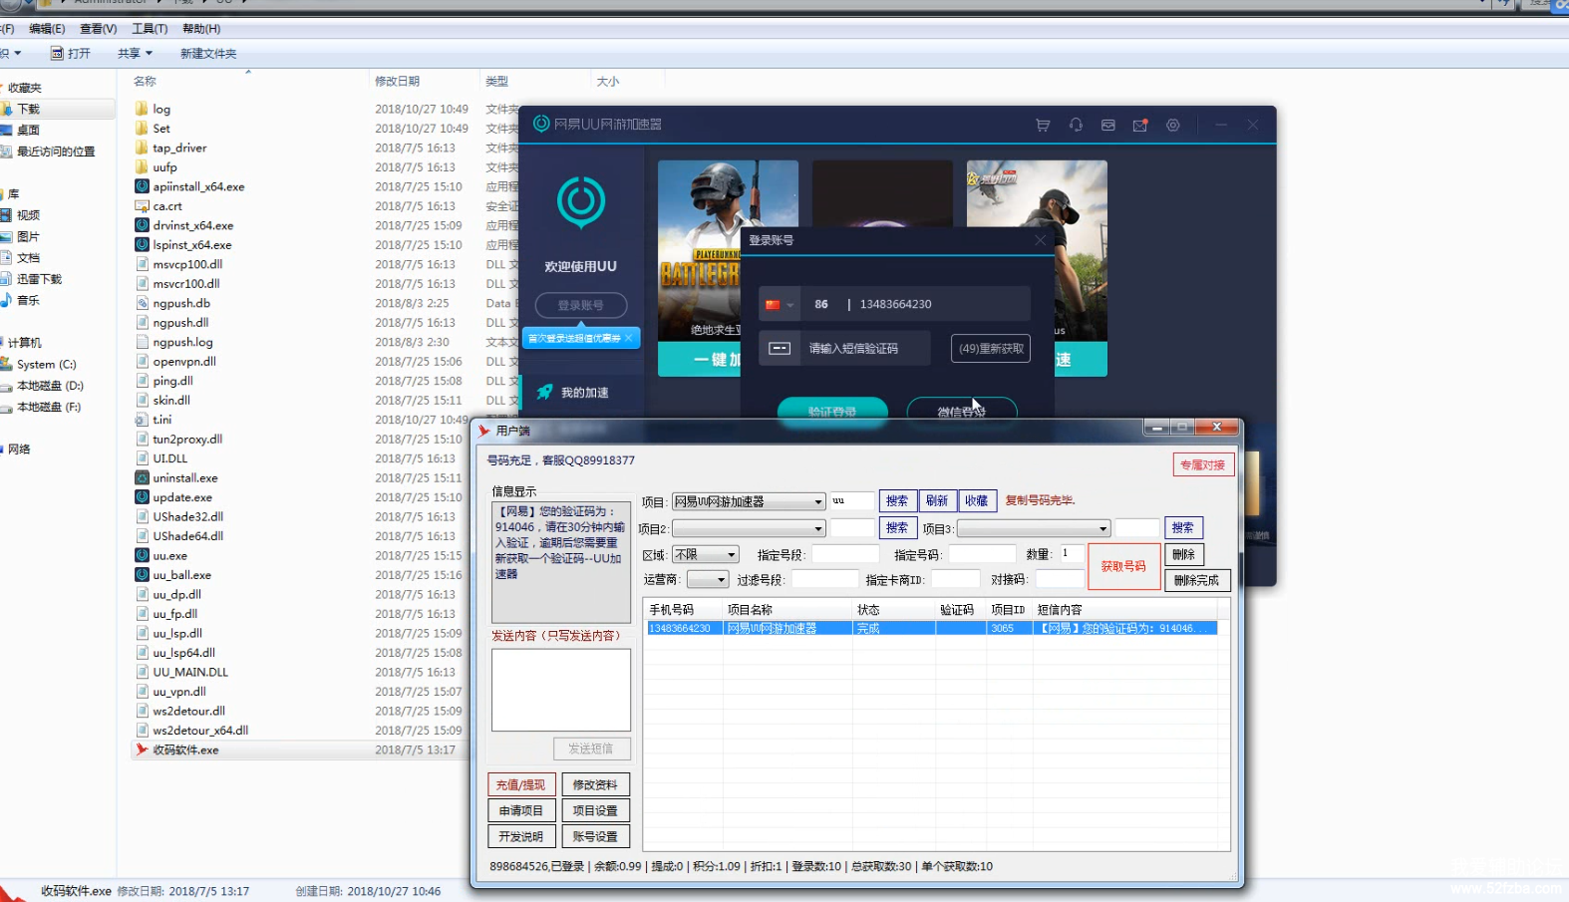Click the 登录账号 button in UU sidebar
This screenshot has height=902, width=1569.
[x=581, y=305]
